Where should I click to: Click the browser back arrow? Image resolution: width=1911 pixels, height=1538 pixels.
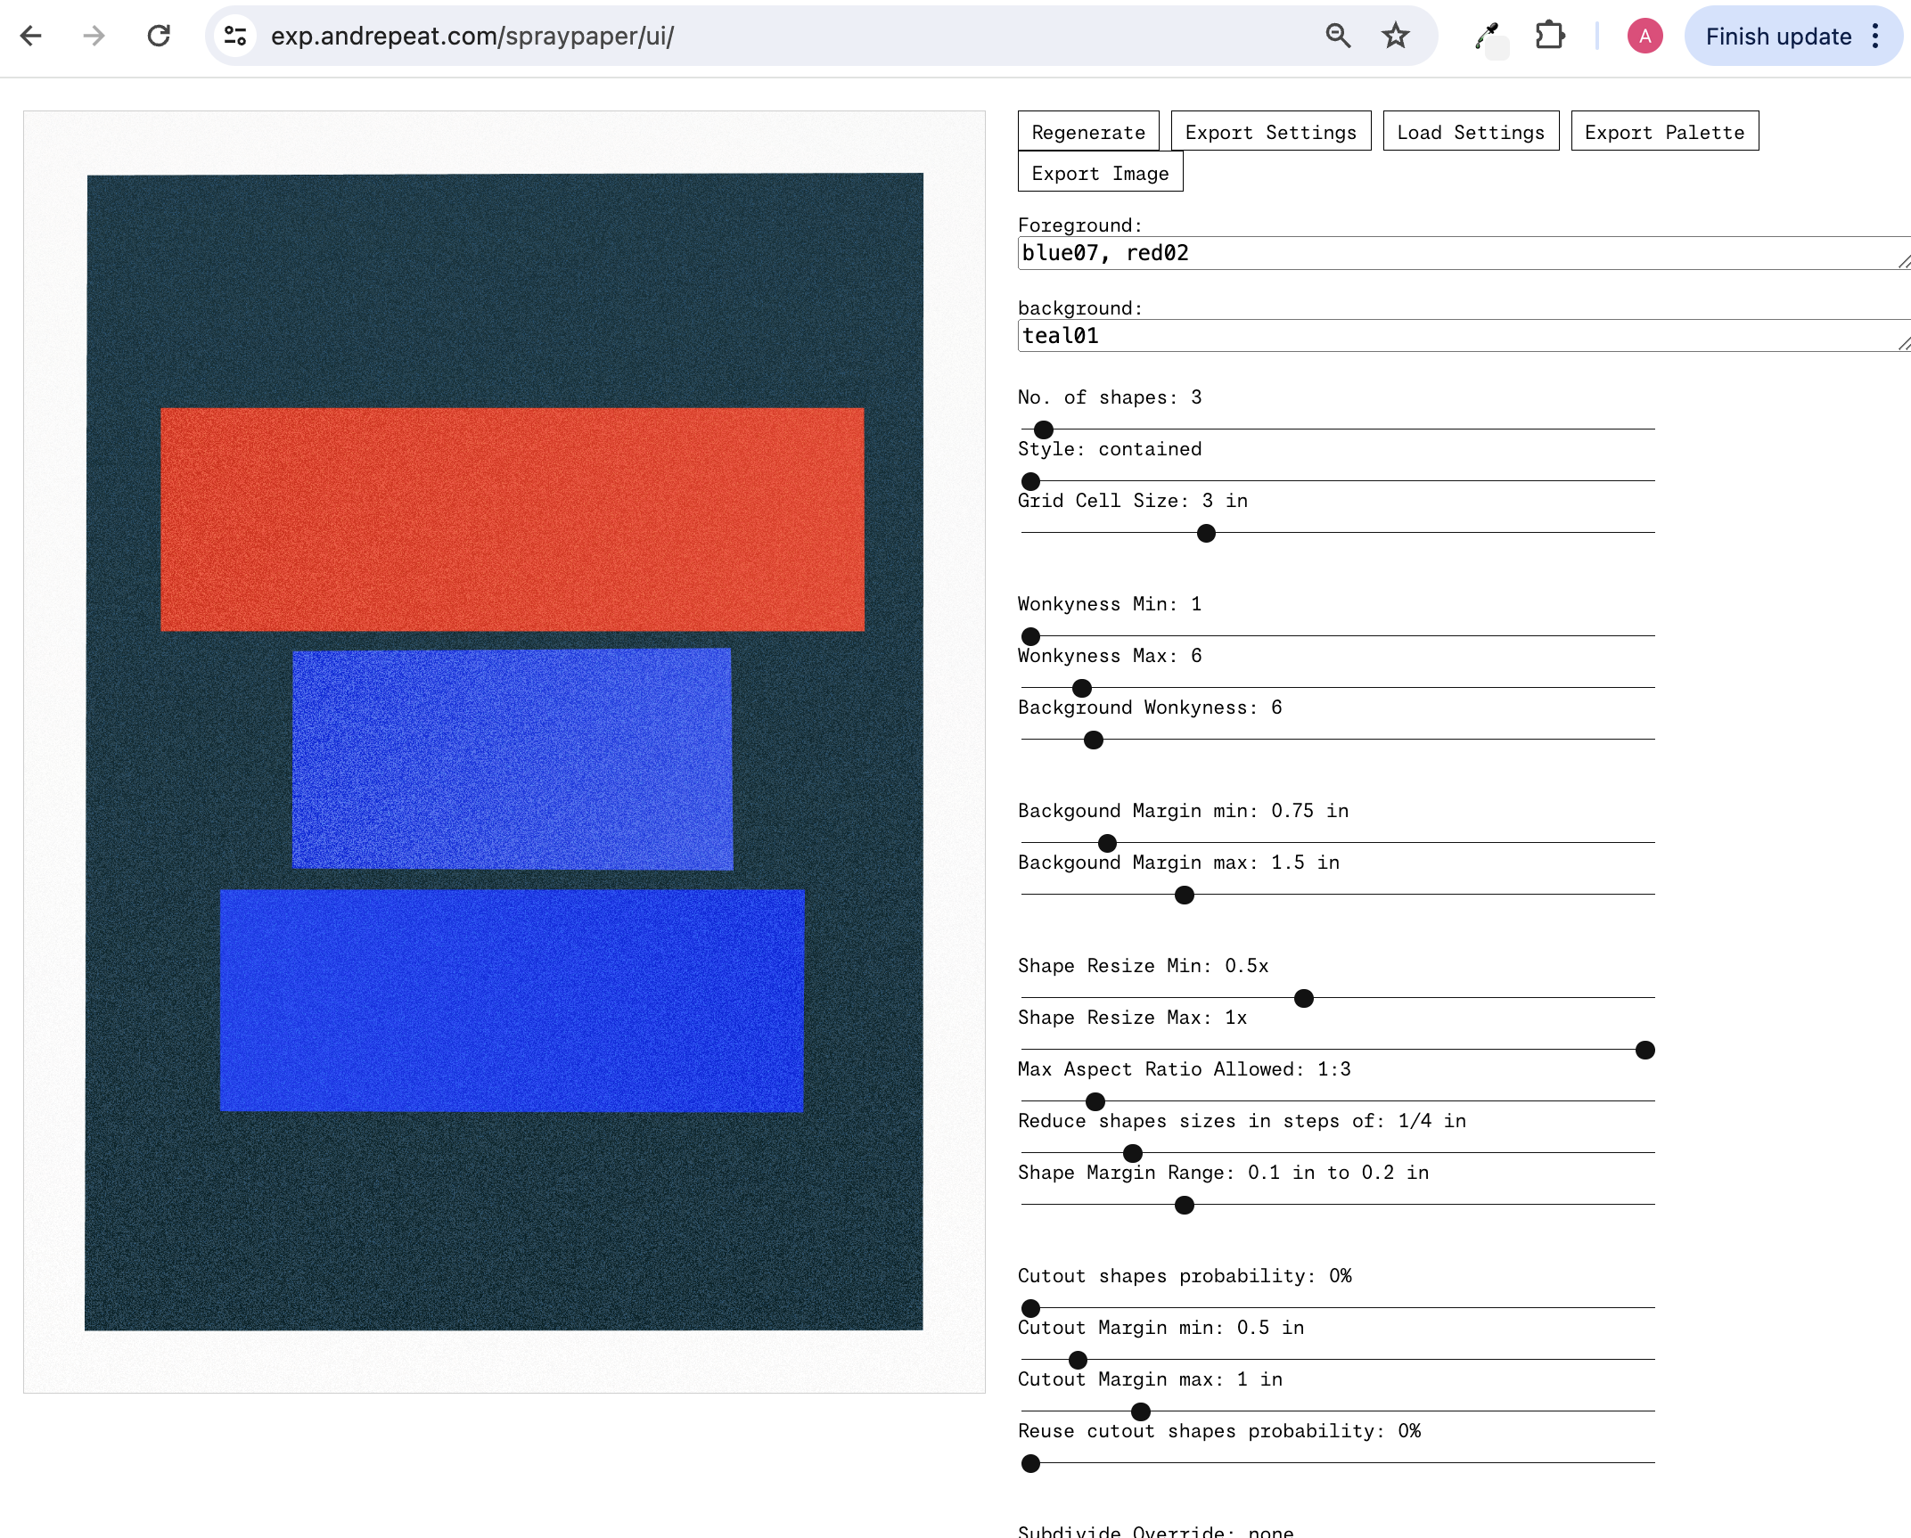point(31,36)
